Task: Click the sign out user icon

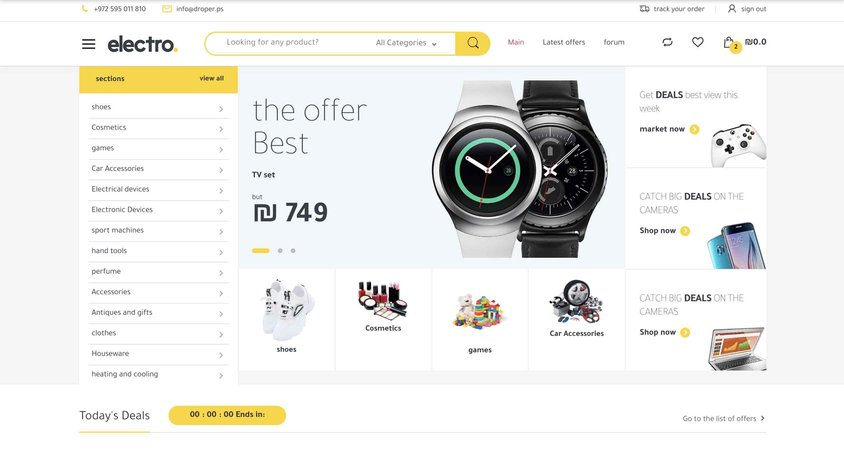Action: (x=732, y=9)
